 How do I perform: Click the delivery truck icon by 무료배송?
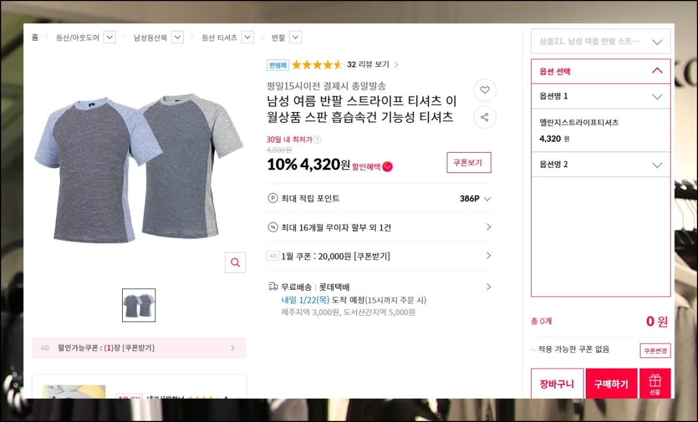[x=272, y=287]
